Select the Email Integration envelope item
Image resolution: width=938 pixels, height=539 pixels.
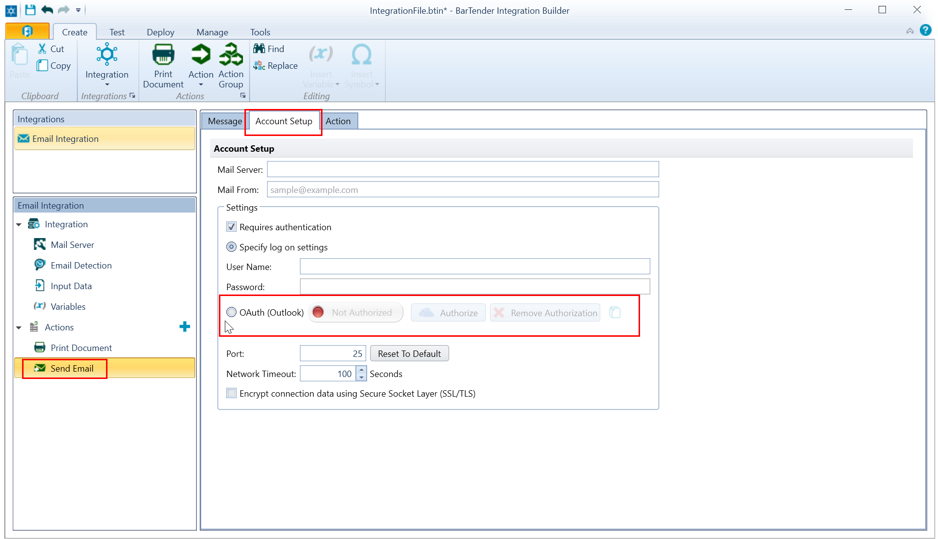click(x=105, y=138)
